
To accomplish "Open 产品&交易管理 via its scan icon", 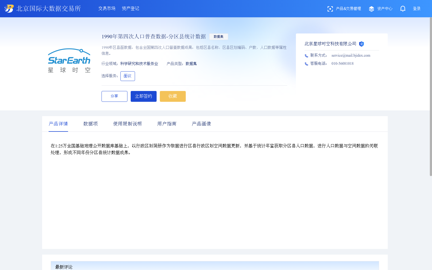I will (x=330, y=9).
